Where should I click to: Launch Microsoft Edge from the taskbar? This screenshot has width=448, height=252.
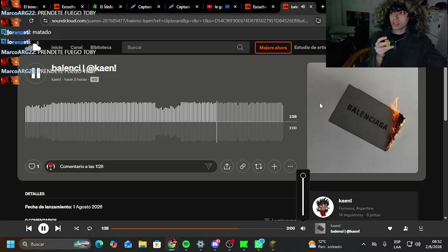point(99,244)
